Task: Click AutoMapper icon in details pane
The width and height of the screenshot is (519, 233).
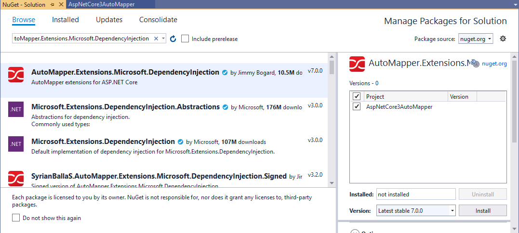Action: (x=357, y=64)
